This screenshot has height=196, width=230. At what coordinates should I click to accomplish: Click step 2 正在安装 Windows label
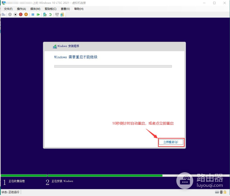pos(62,181)
